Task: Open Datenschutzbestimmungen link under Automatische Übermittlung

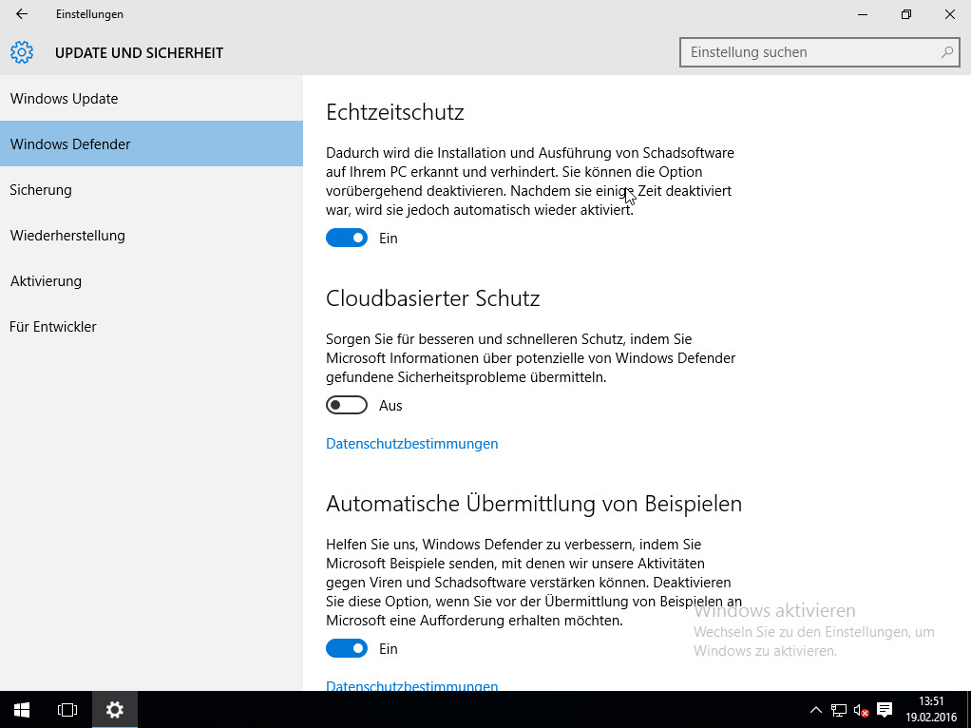Action: [x=411, y=685]
